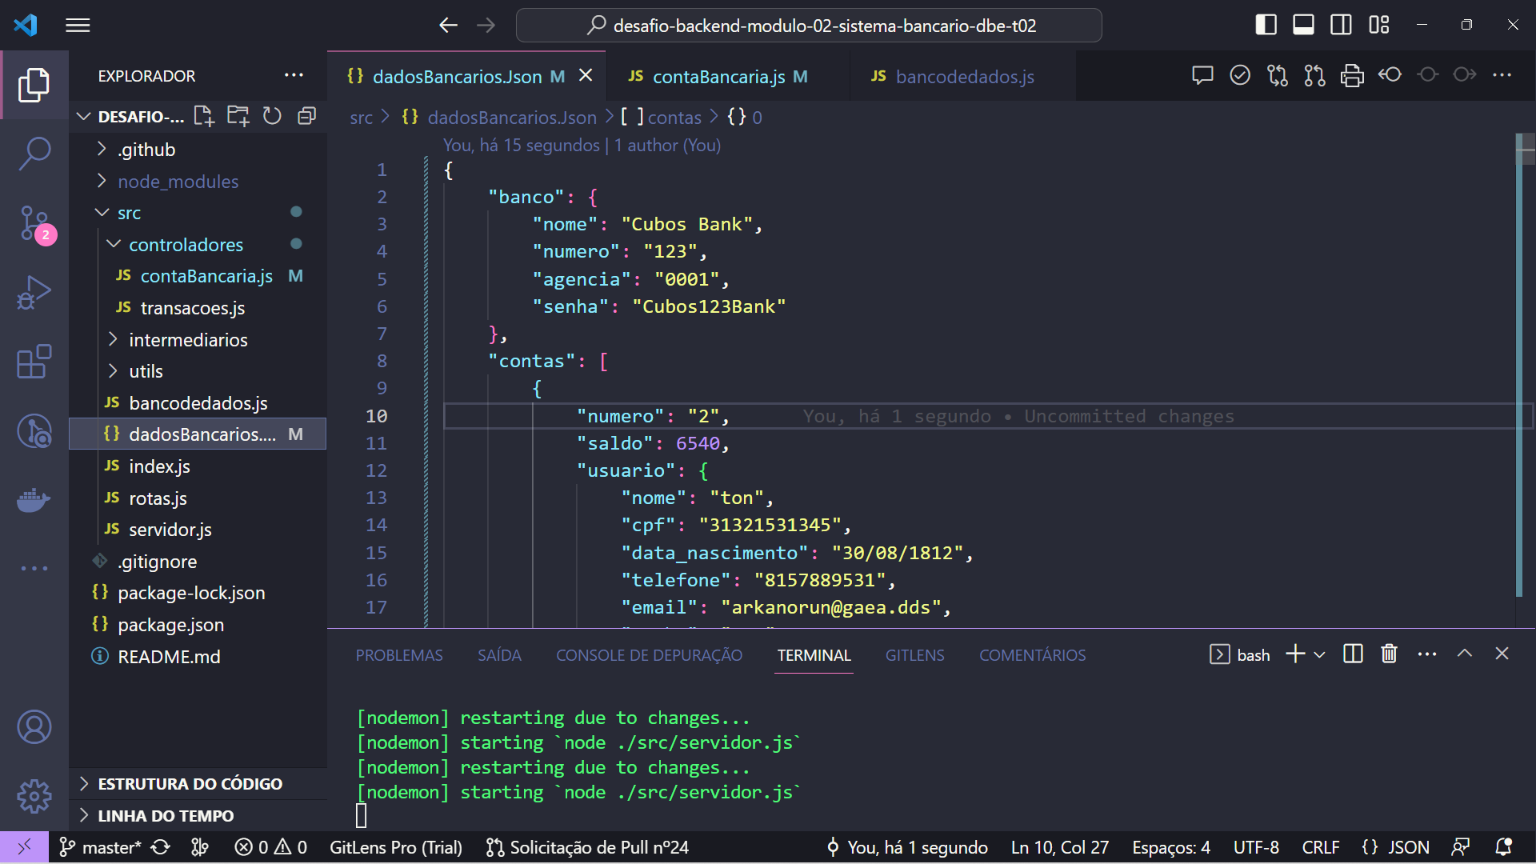
Task: Open the Docker view in the sidebar
Action: point(34,500)
